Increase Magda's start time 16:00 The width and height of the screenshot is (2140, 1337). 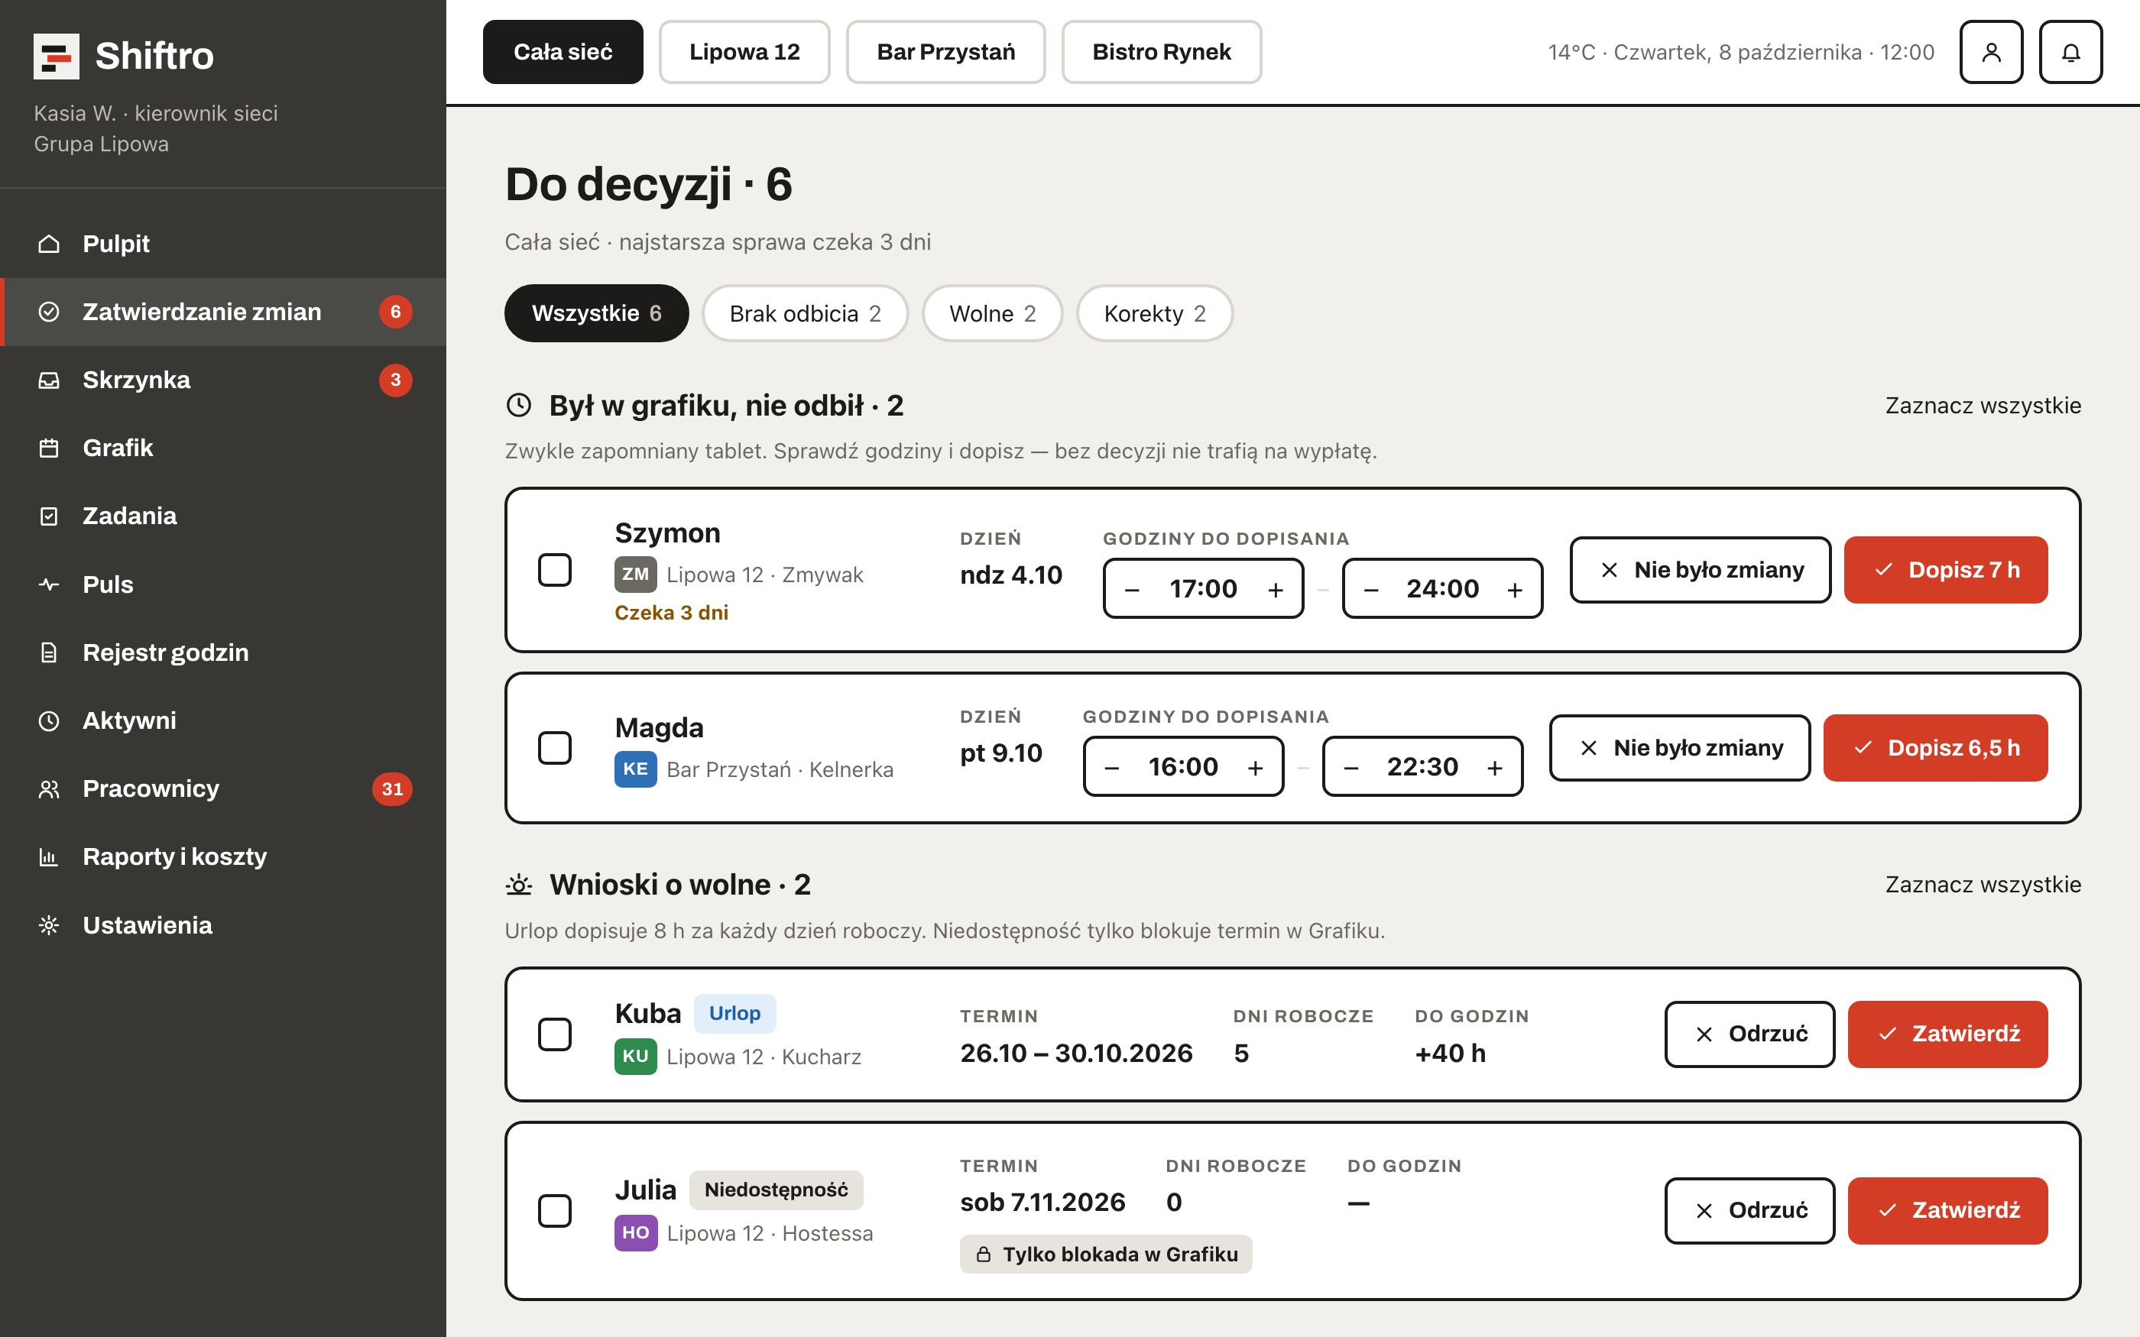tap(1255, 766)
